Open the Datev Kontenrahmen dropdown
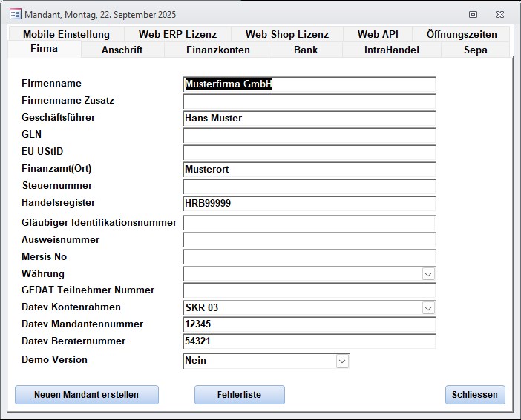This screenshot has height=420, width=521. click(428, 308)
